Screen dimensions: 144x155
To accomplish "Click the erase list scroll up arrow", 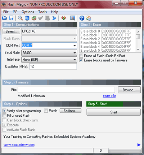I will pos(138,32).
